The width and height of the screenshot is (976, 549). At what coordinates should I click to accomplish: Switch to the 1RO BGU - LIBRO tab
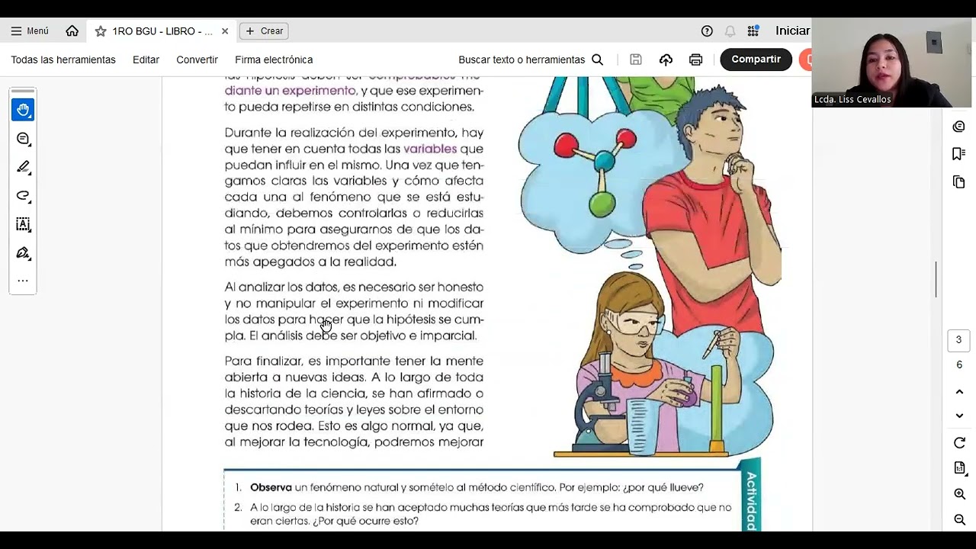click(162, 31)
